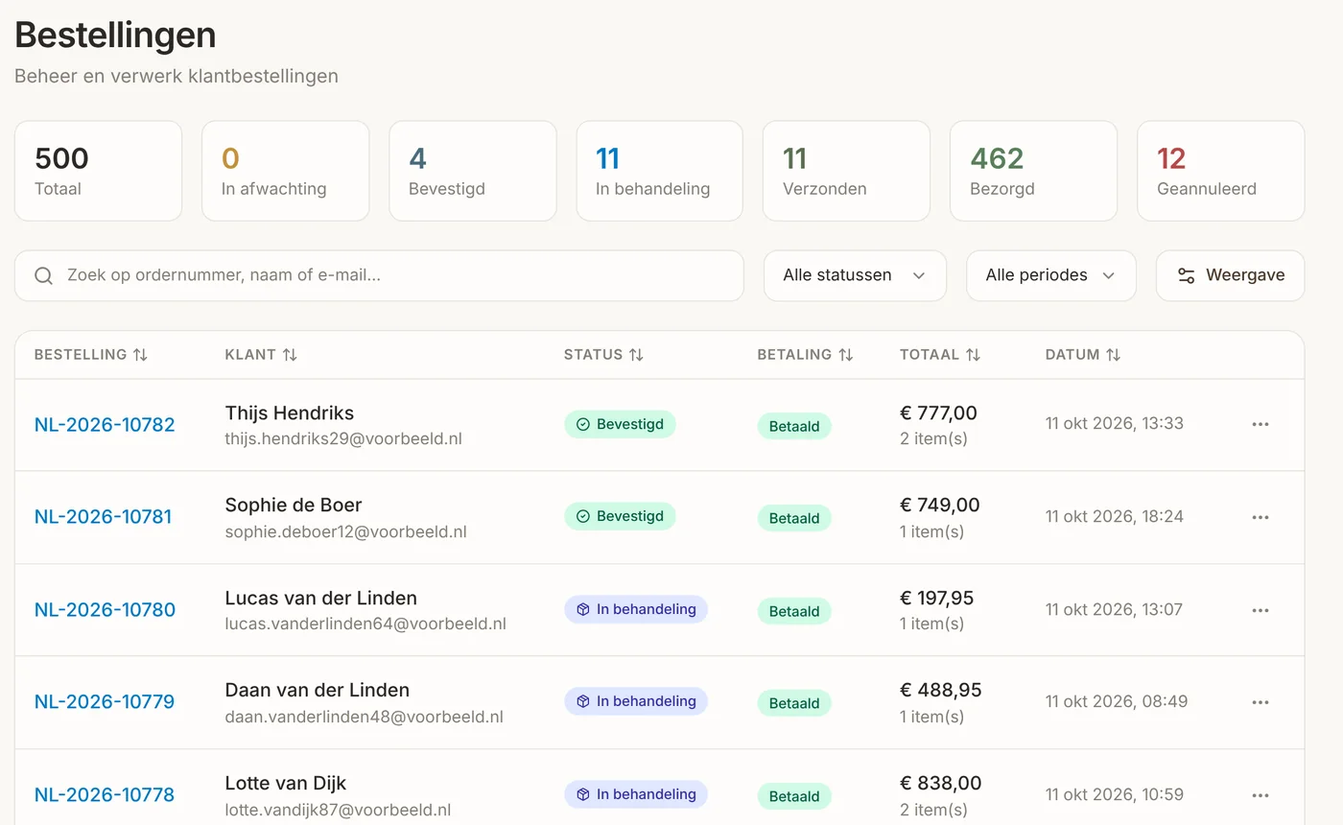The height and width of the screenshot is (825, 1343).
Task: Open order link NL-2026-10778
Action: (x=105, y=795)
